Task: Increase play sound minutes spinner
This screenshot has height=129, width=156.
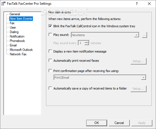Action: pyautogui.click(x=87, y=42)
